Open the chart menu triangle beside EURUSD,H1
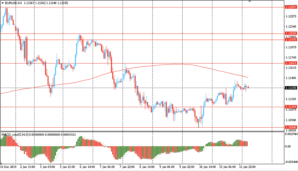 click(3, 3)
